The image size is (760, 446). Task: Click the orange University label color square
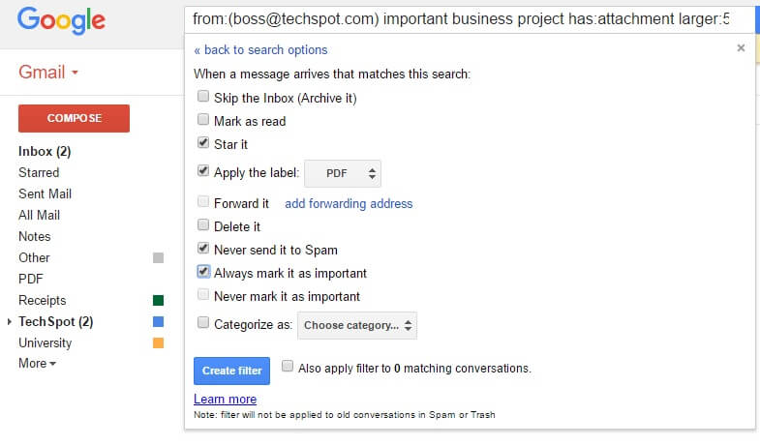[x=158, y=342]
